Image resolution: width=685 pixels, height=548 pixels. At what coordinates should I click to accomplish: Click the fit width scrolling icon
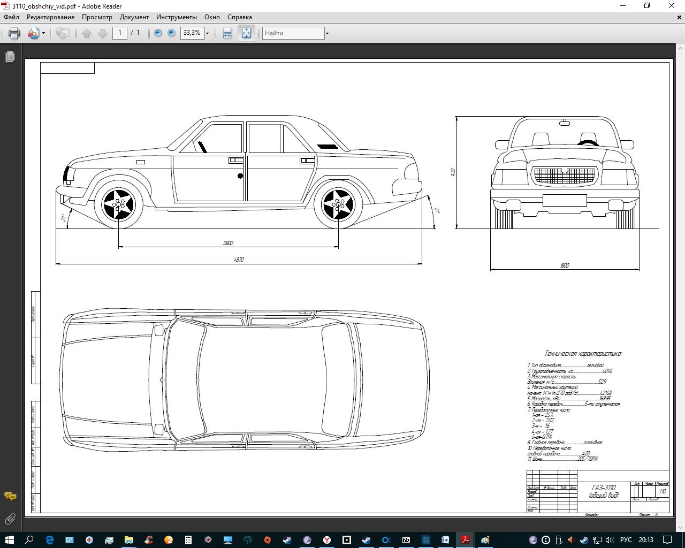(x=227, y=33)
